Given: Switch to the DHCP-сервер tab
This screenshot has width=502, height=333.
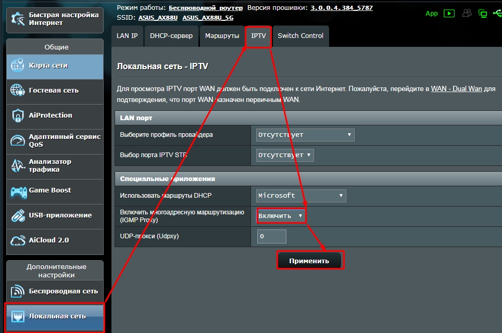Looking at the screenshot, I should (x=171, y=36).
